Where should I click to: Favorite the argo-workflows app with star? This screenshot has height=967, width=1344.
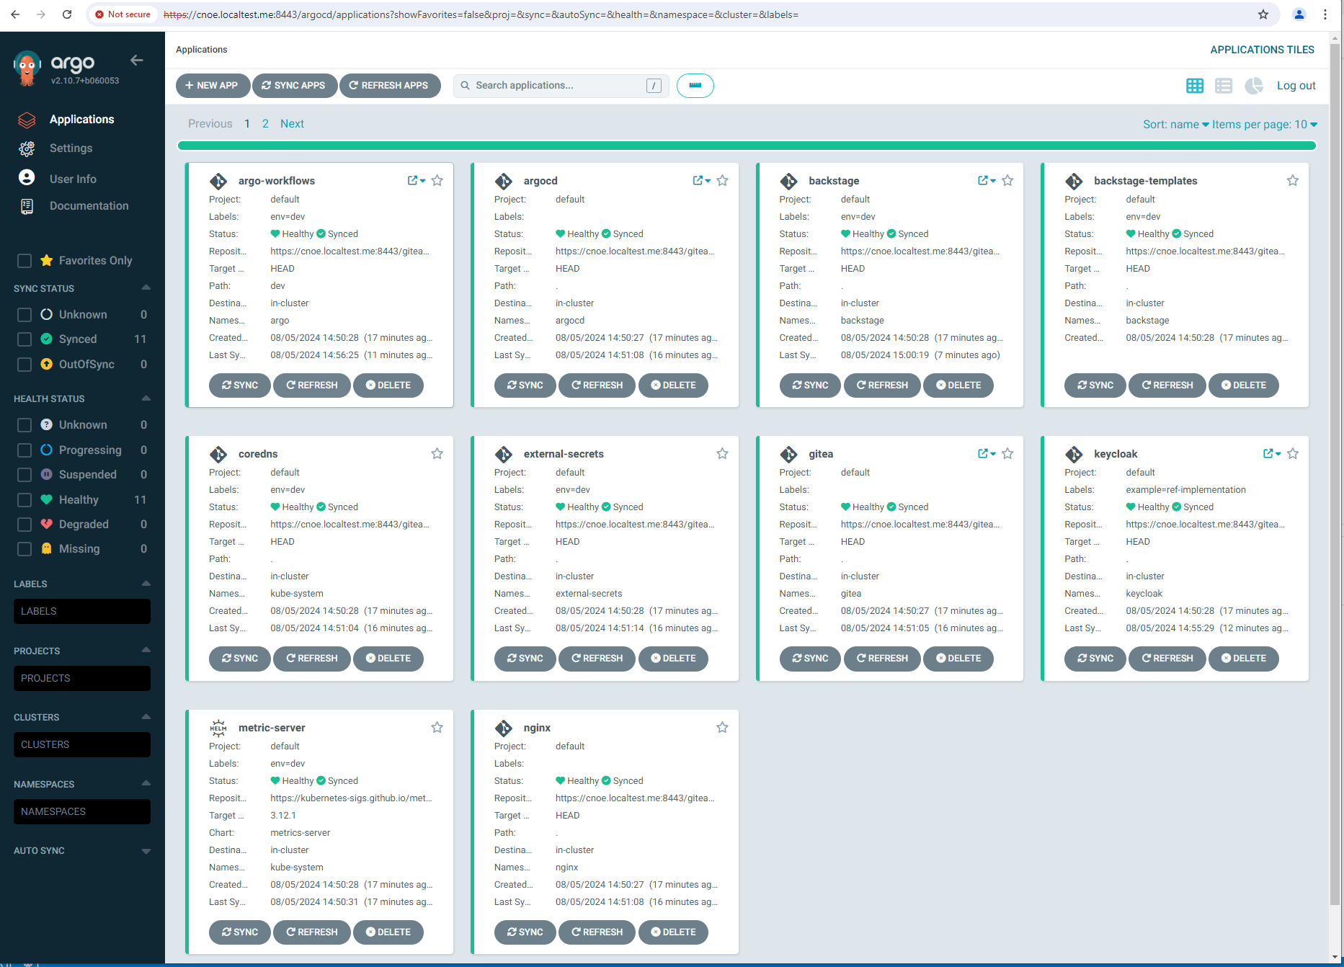437,181
